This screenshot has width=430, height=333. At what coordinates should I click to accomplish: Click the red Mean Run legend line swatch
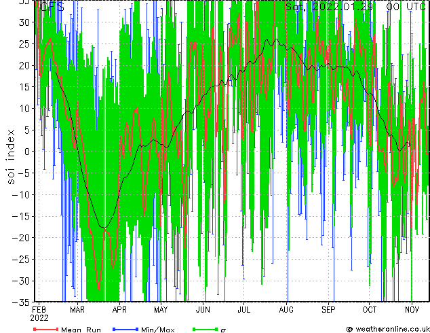point(45,329)
